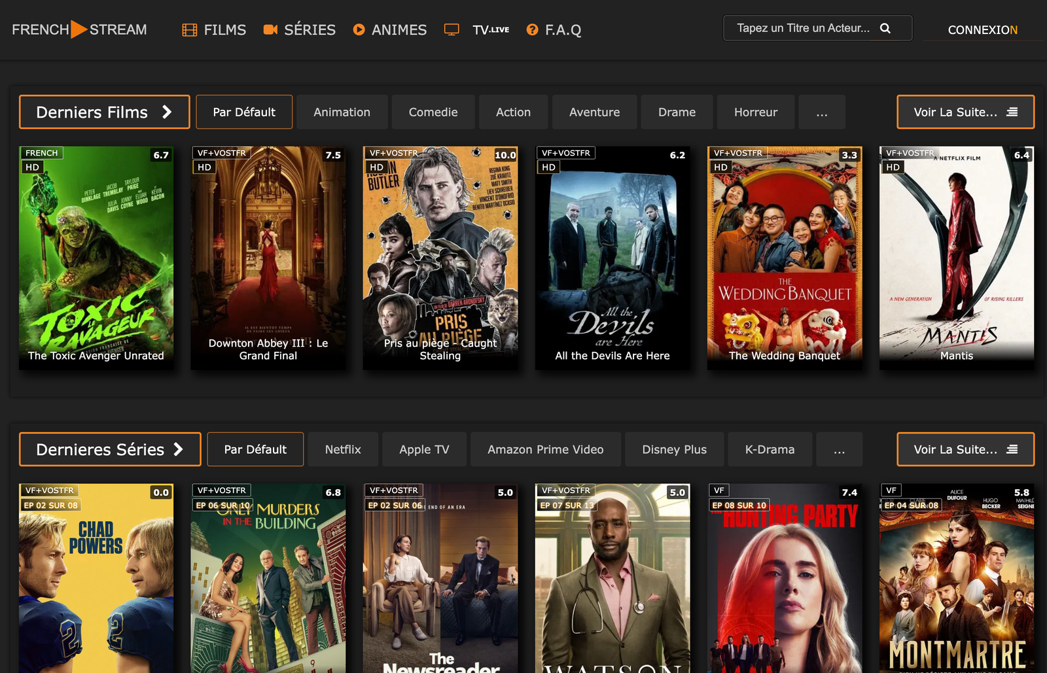Image resolution: width=1047 pixels, height=673 pixels.
Task: Click the F.A.Q question mark icon
Action: [533, 30]
